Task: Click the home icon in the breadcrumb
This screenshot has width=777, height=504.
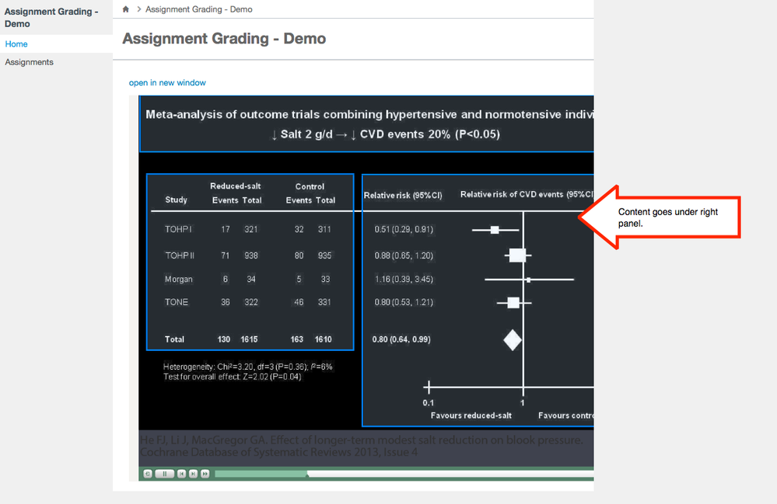Action: 126,9
